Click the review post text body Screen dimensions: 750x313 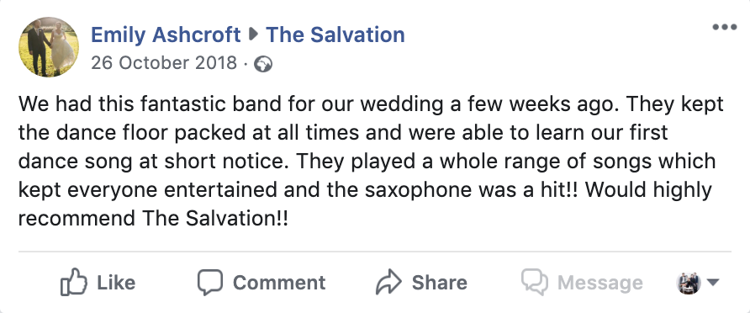pos(371,162)
